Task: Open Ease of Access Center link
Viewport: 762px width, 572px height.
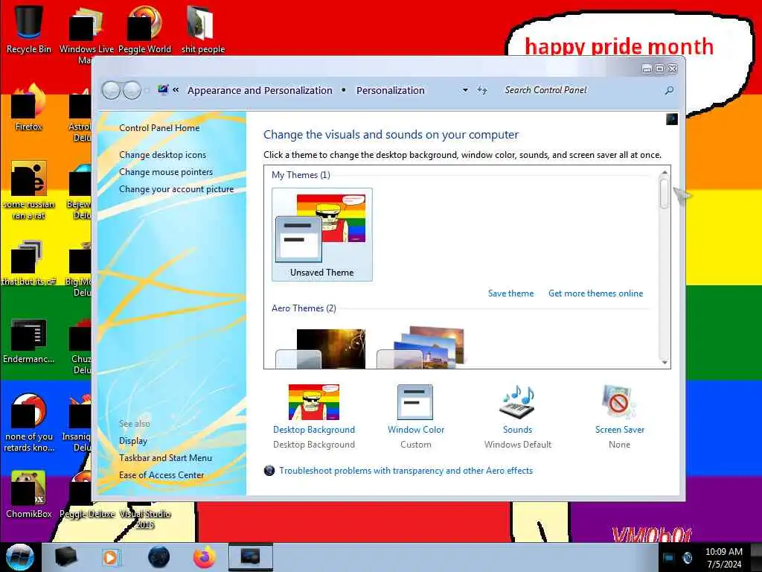Action: 161,474
